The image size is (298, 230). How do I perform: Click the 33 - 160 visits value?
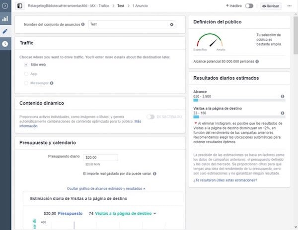[200, 113]
